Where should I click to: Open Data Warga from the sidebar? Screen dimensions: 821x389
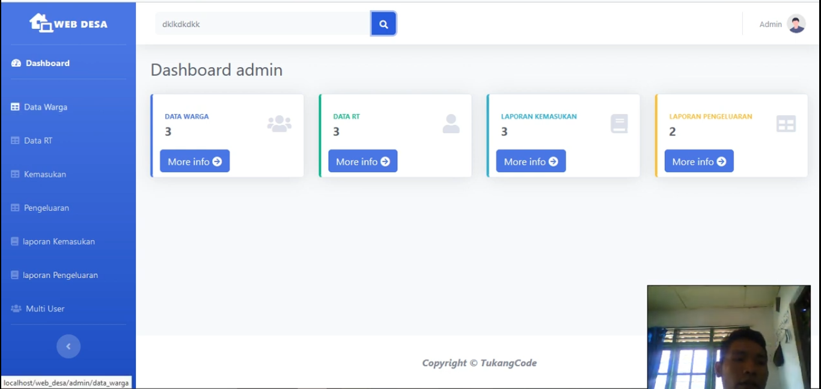pyautogui.click(x=45, y=107)
